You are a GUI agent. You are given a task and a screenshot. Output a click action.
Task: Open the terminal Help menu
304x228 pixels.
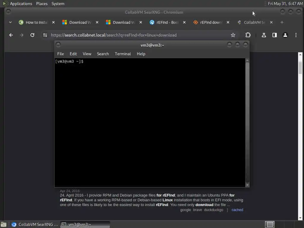141,54
